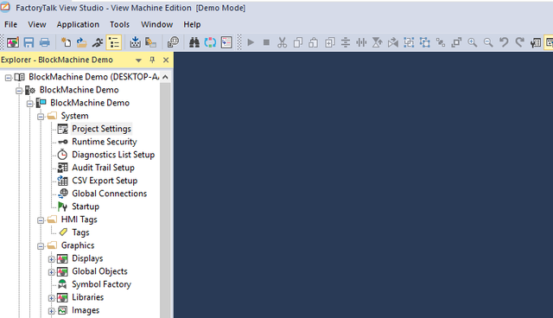Click the Languages globe toolbar icon
This screenshot has width=553, height=318.
(x=173, y=42)
